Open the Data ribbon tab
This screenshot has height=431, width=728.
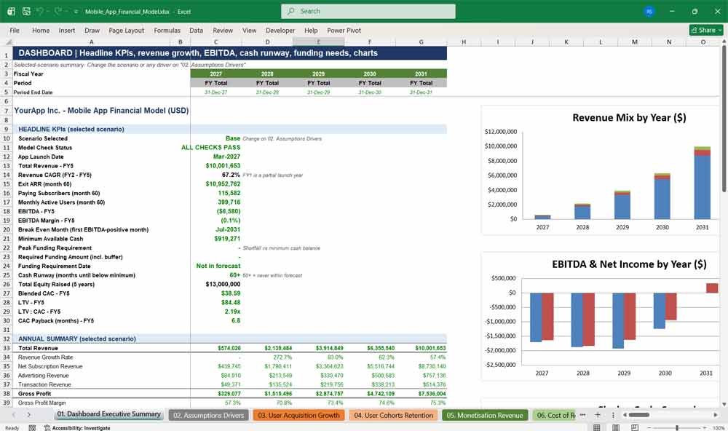(196, 30)
